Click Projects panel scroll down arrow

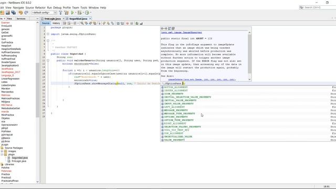coord(37,182)
